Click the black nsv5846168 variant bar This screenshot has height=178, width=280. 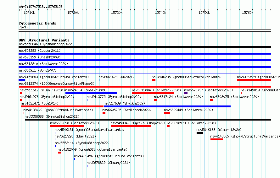[x=200, y=133]
